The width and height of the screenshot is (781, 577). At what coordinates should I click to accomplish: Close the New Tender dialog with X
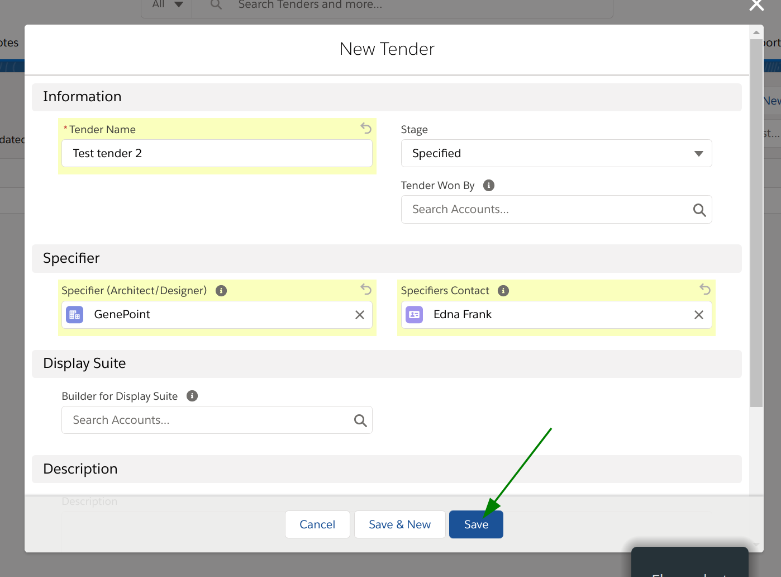pyautogui.click(x=756, y=5)
